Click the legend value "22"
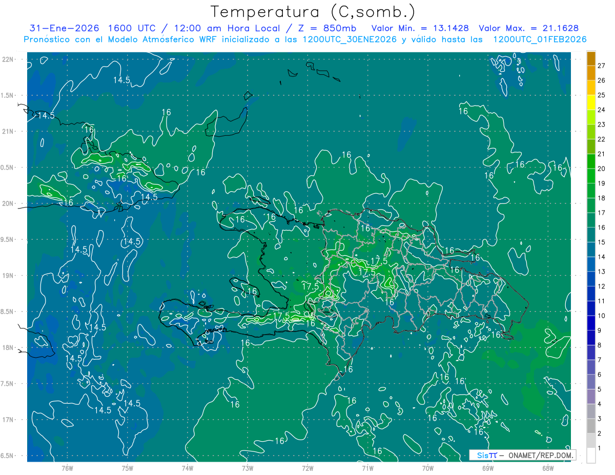The image size is (615, 475). click(x=602, y=139)
